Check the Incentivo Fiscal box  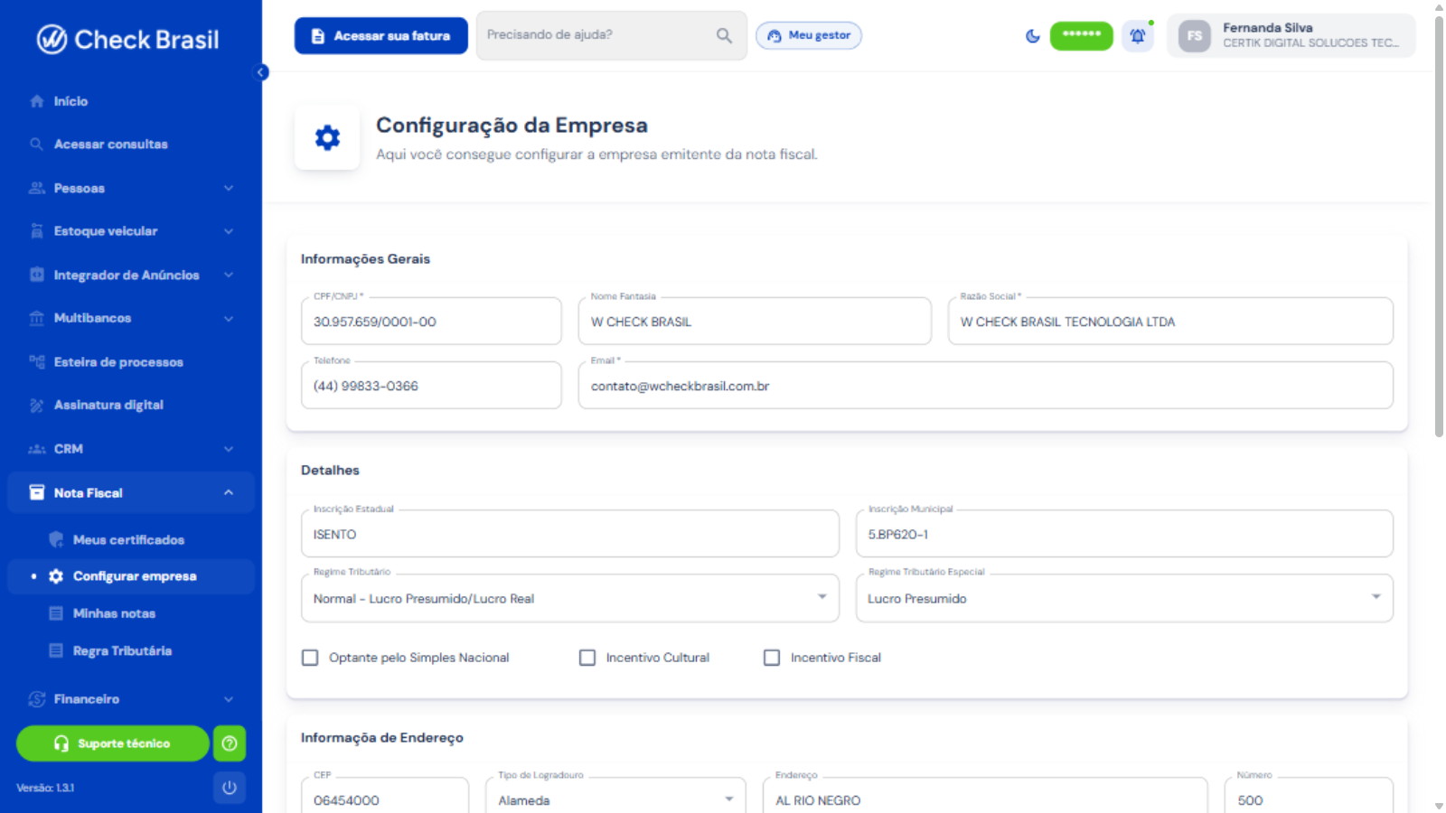[x=772, y=658]
